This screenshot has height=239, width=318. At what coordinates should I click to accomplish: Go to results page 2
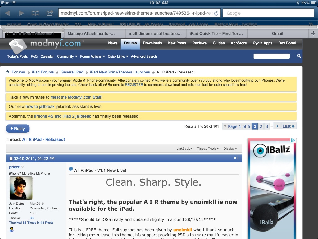[261, 126]
